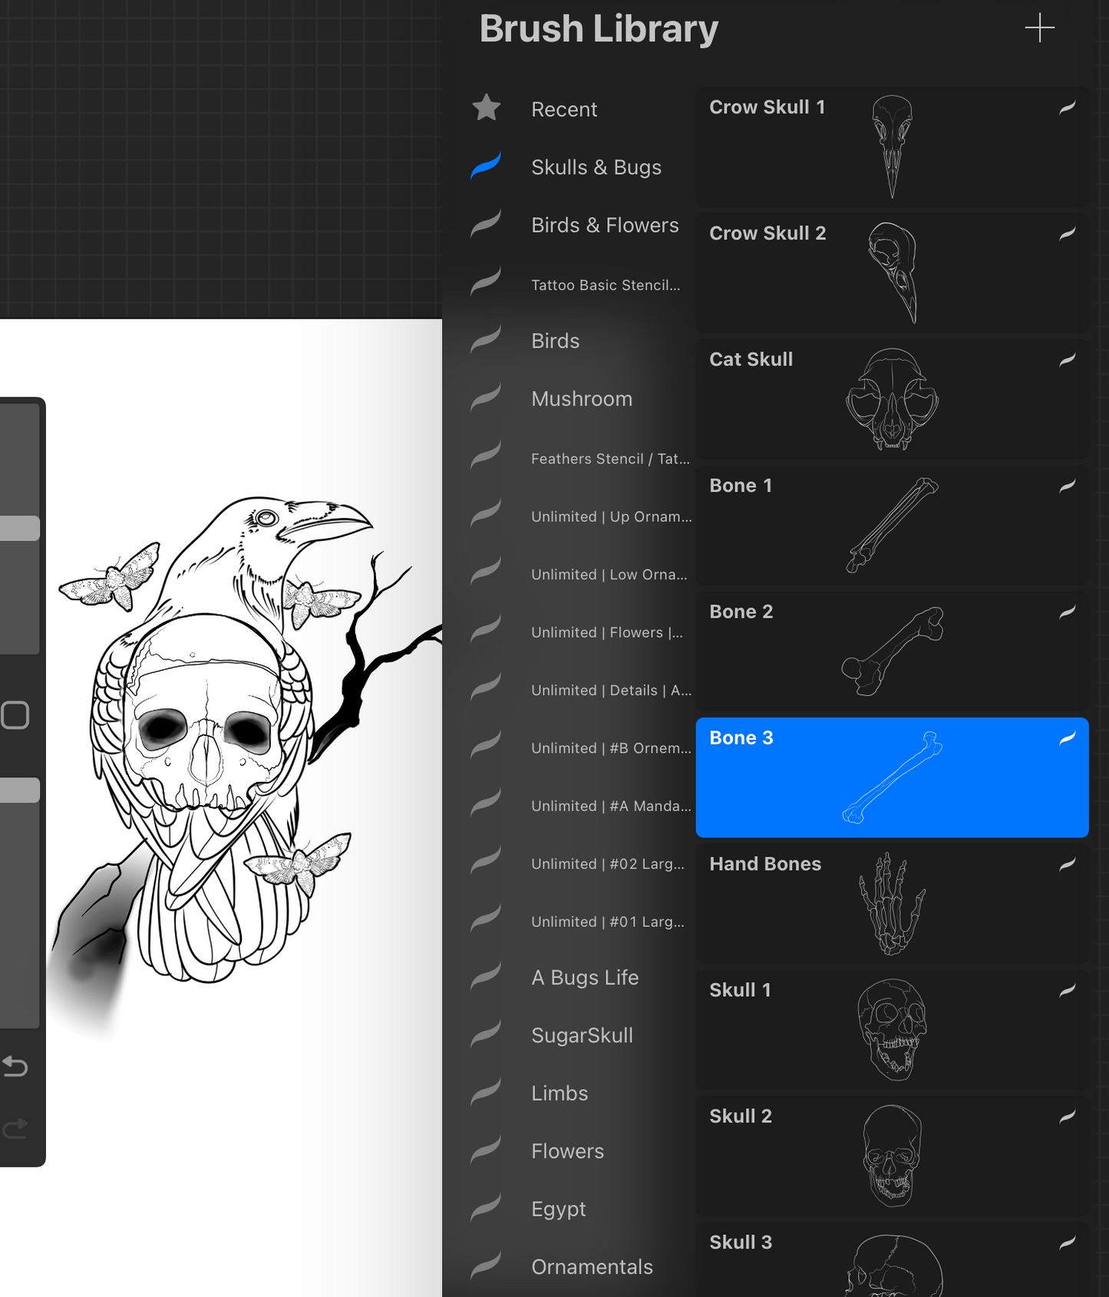Open the Tattoo Basic Stencil set
Viewport: 1109px width, 1297px height.
click(605, 285)
